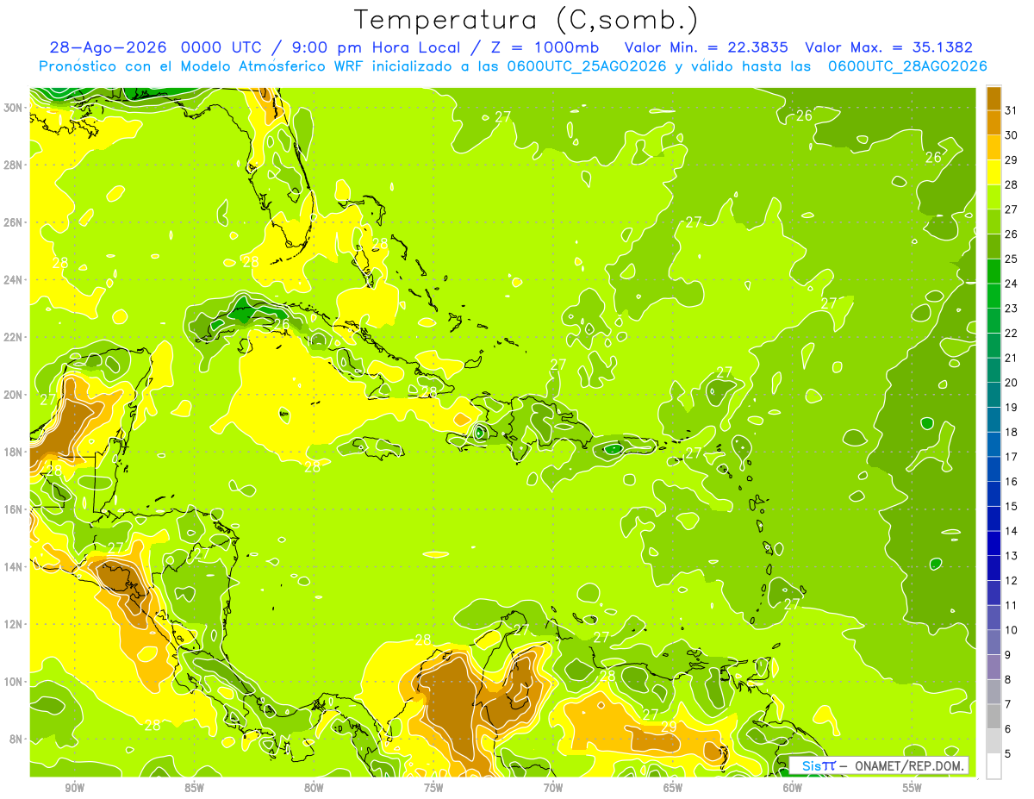1034x799 pixels.
Task: Click the '24N' latitude axis label
Action: click(15, 279)
